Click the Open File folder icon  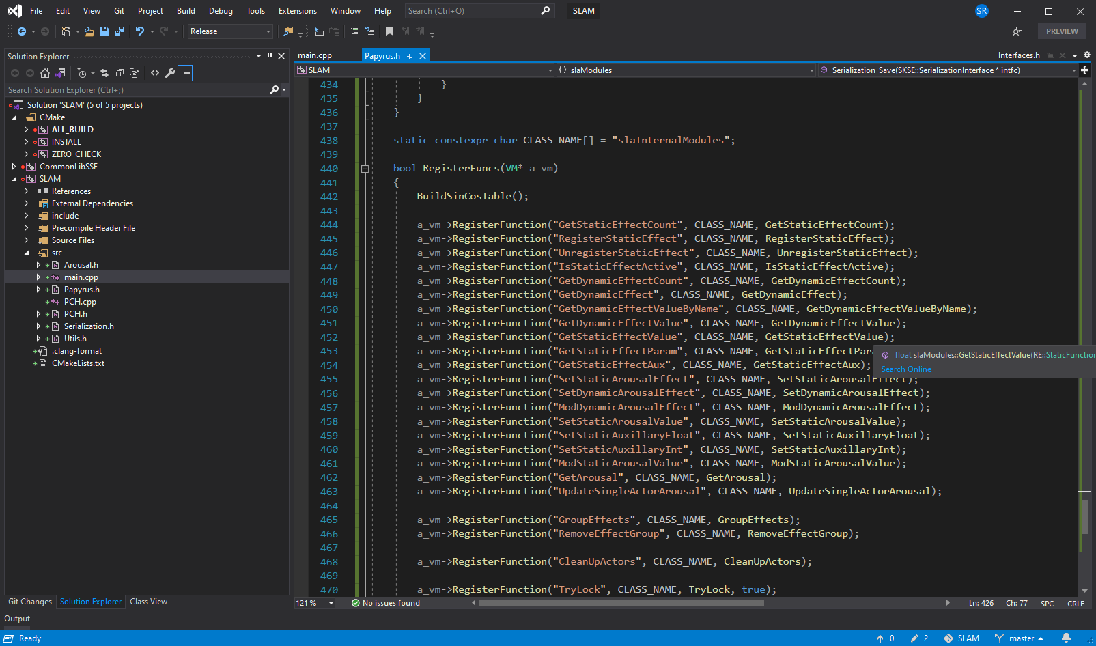[89, 31]
